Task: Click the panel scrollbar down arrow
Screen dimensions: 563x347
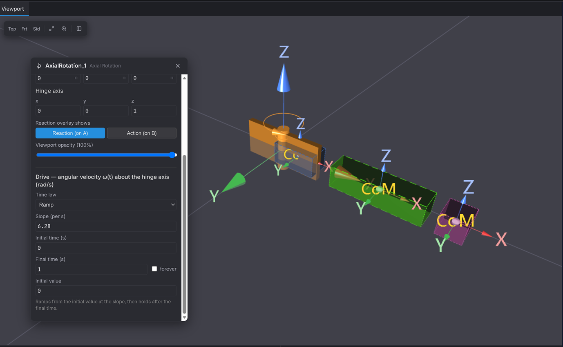Action: 184,318
